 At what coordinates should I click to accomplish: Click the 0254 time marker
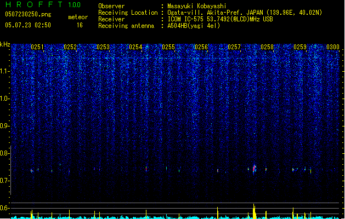click(135, 47)
